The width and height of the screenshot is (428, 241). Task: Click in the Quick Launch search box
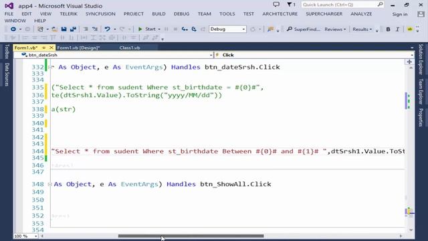coord(340,5)
